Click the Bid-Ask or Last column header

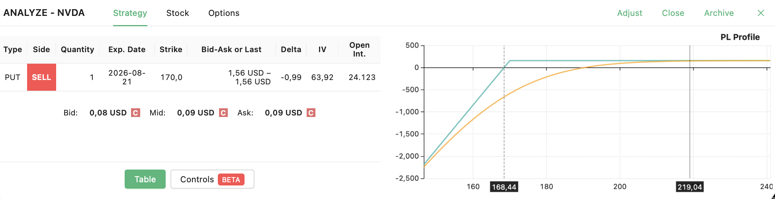pyautogui.click(x=231, y=49)
